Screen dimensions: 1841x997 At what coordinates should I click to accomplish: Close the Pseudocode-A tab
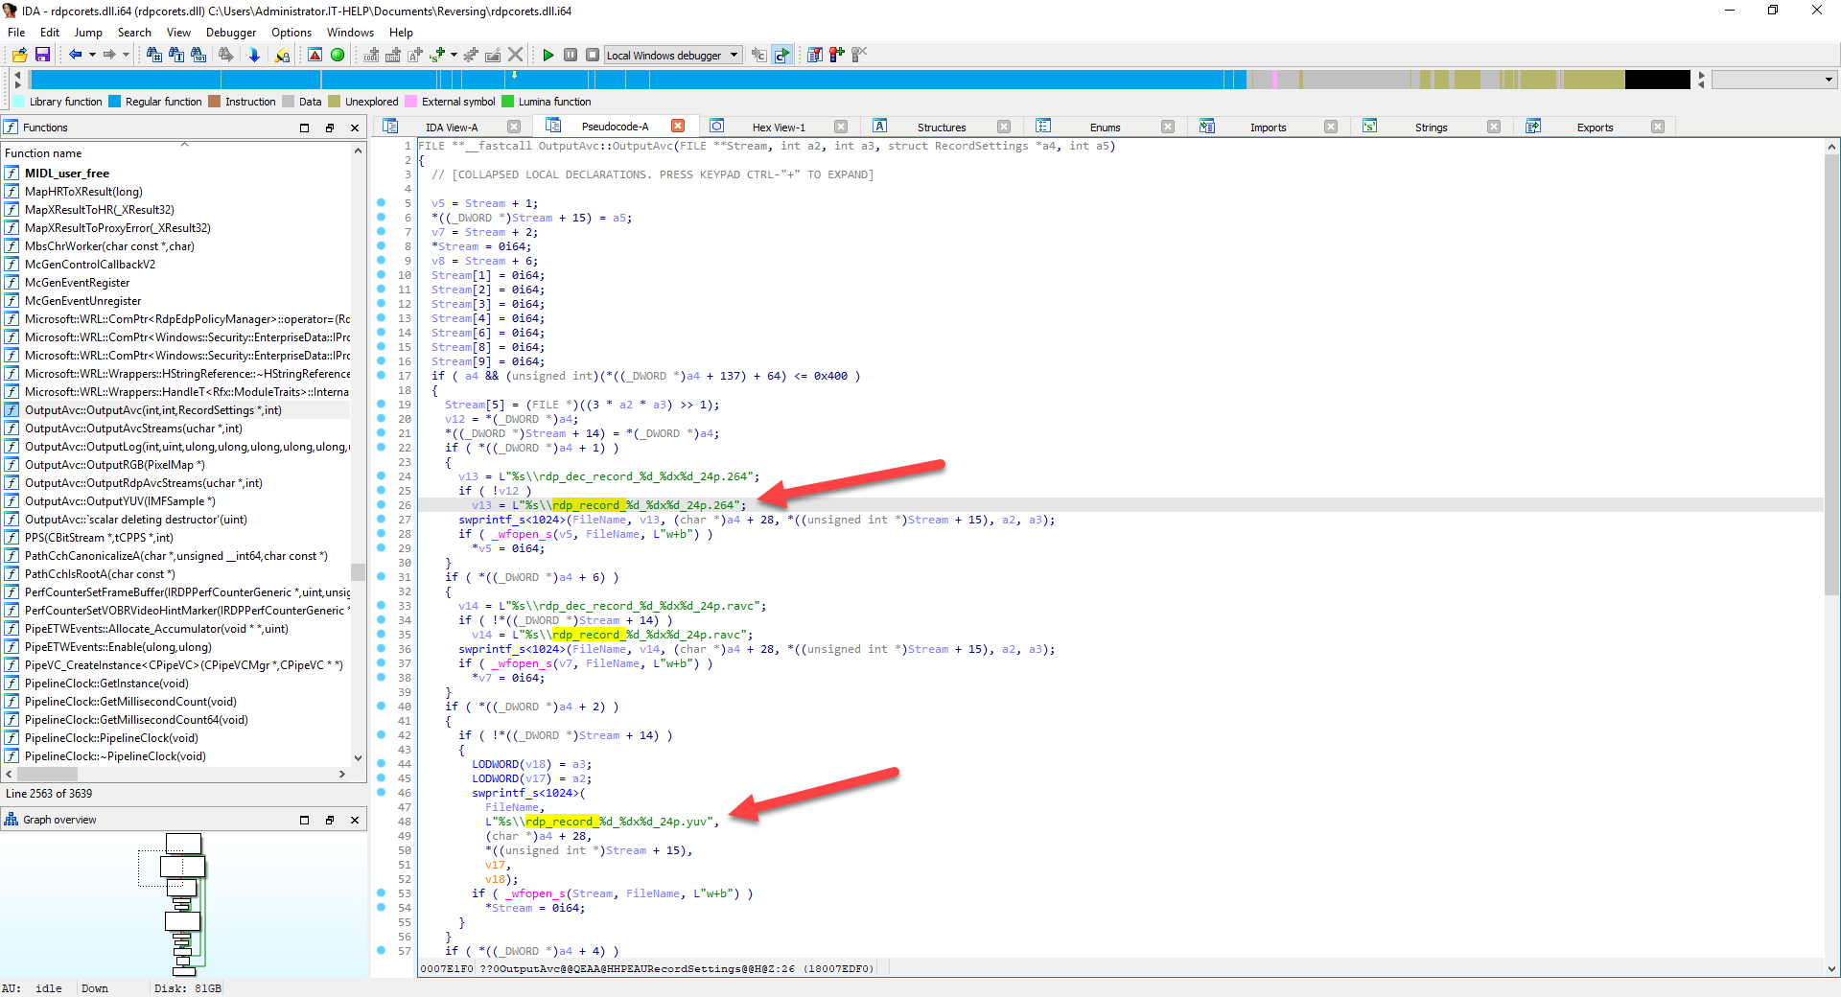[x=679, y=126]
